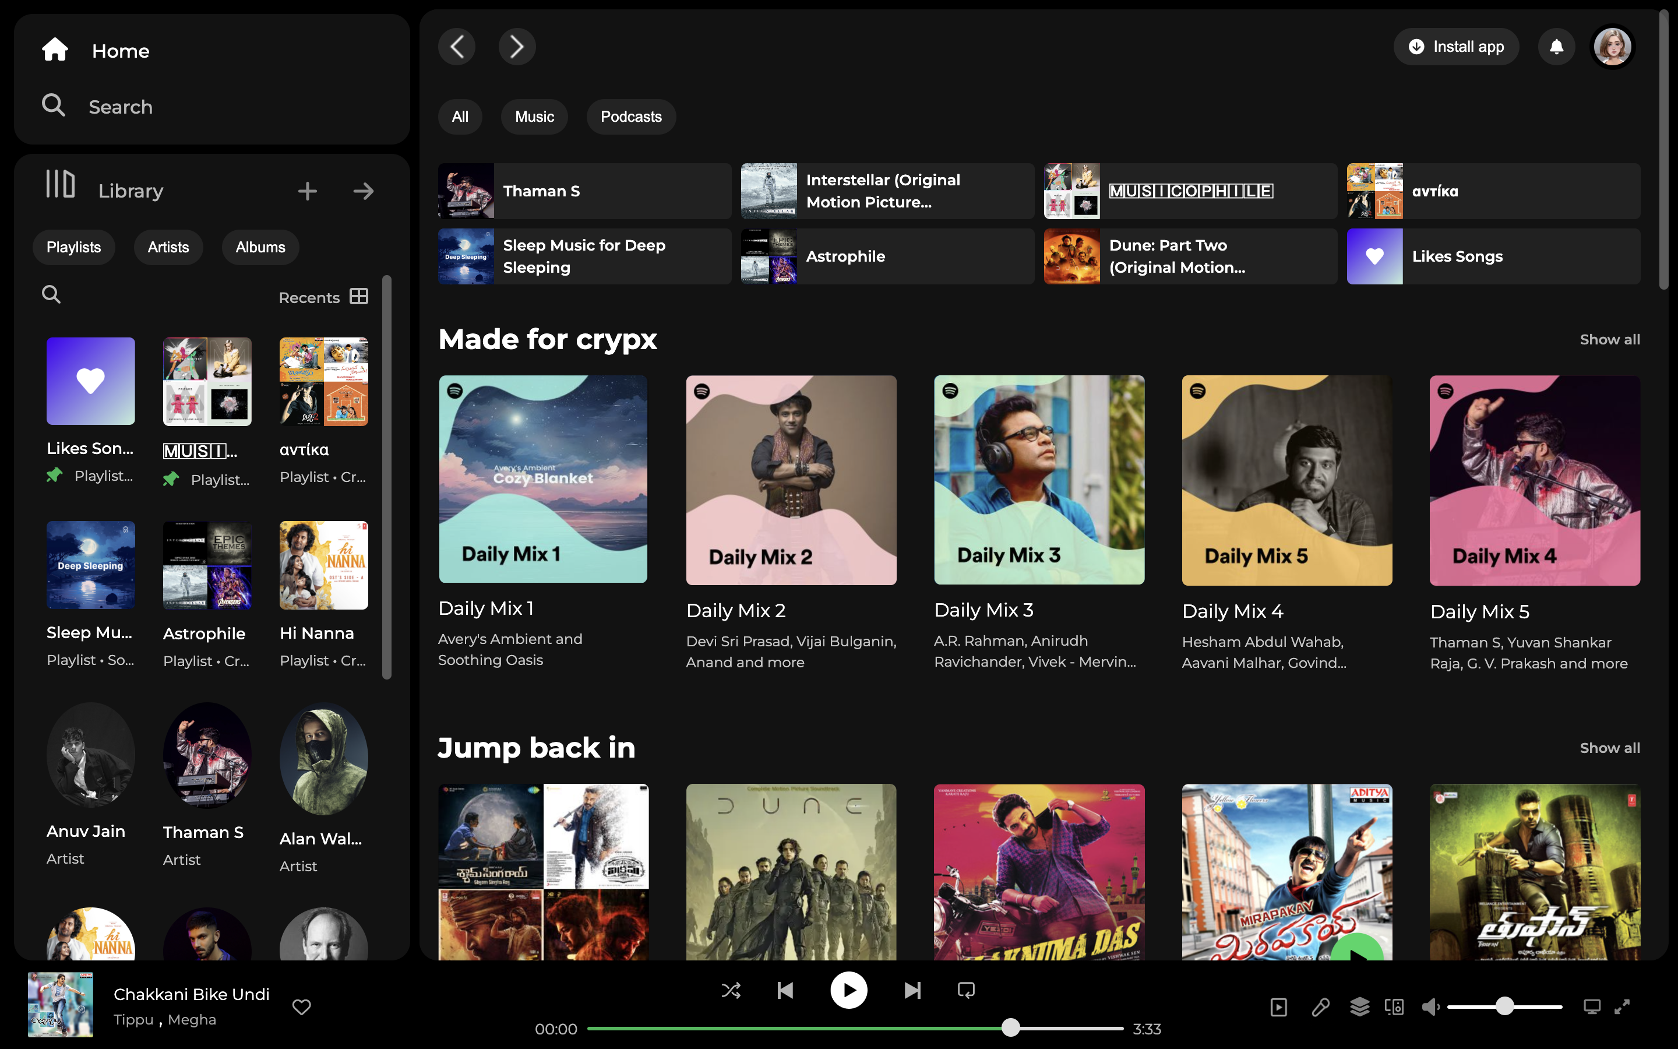Select the Music filter chip
This screenshot has height=1049, width=1678.
pos(534,117)
